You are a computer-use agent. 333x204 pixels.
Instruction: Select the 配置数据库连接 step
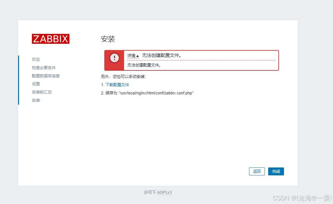[46, 76]
